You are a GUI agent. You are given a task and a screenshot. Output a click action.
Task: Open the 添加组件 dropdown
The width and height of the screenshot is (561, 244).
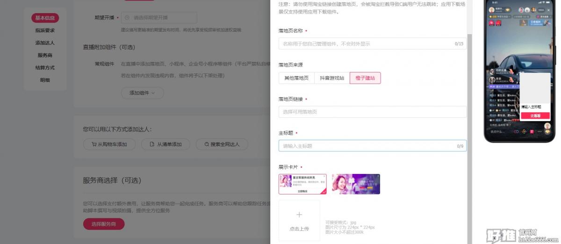(143, 93)
